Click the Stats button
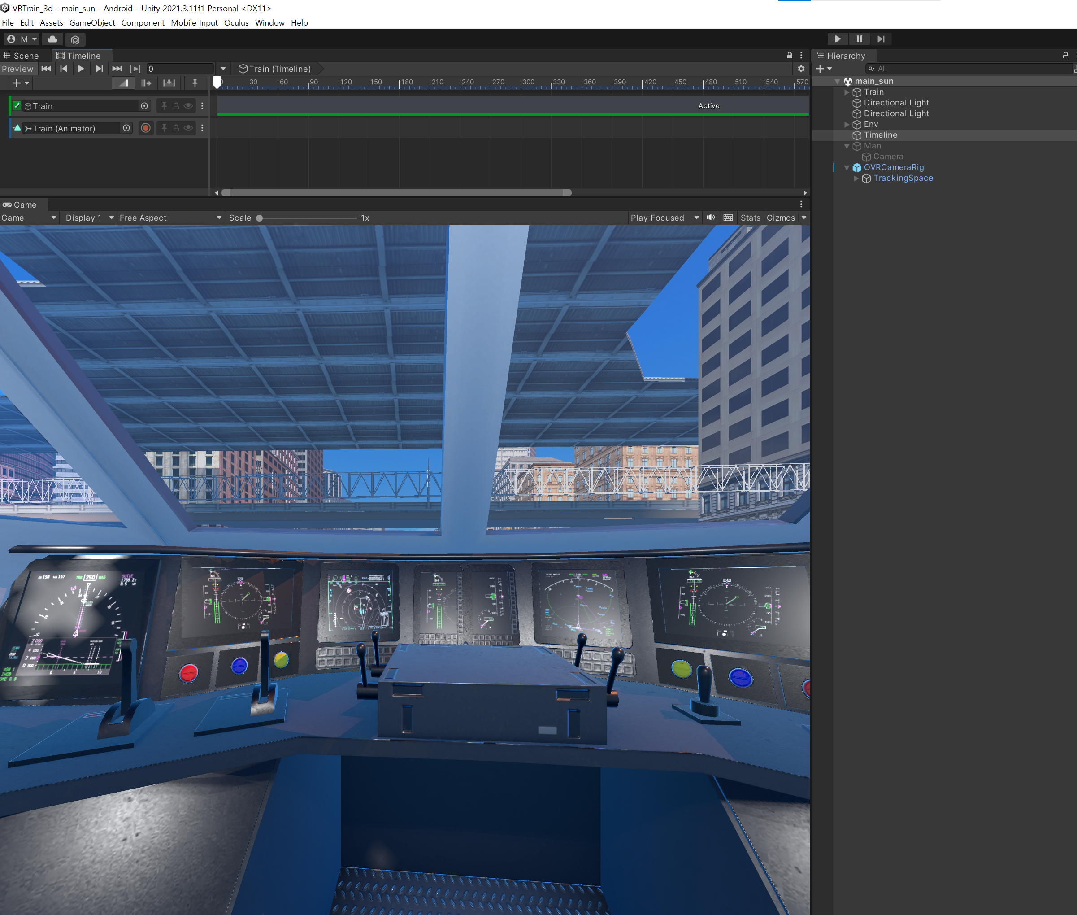The height and width of the screenshot is (915, 1077). coord(750,218)
